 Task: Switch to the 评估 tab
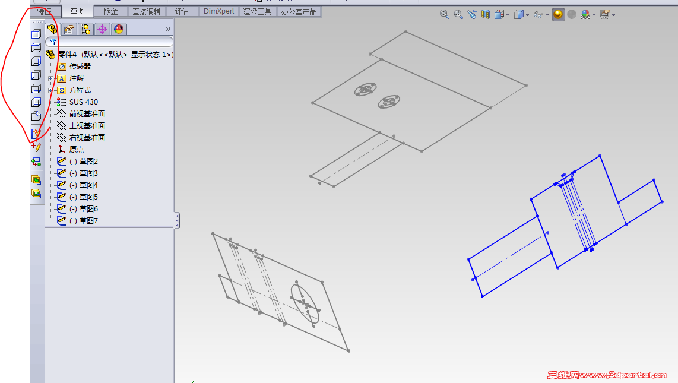(x=182, y=11)
